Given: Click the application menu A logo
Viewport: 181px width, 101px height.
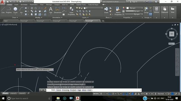Looking at the screenshot, I should click(2, 2).
